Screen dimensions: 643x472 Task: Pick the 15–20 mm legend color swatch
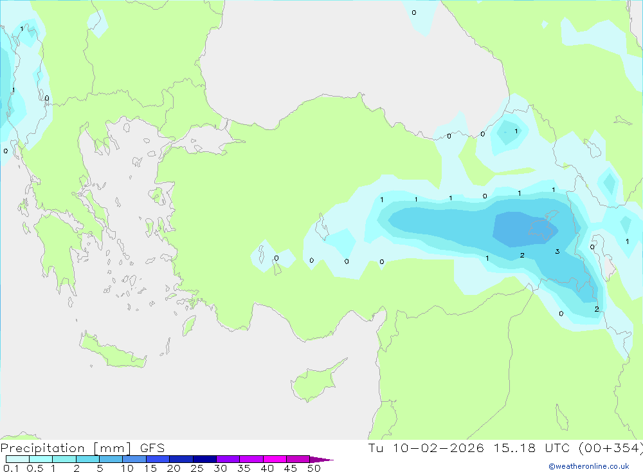158,459
